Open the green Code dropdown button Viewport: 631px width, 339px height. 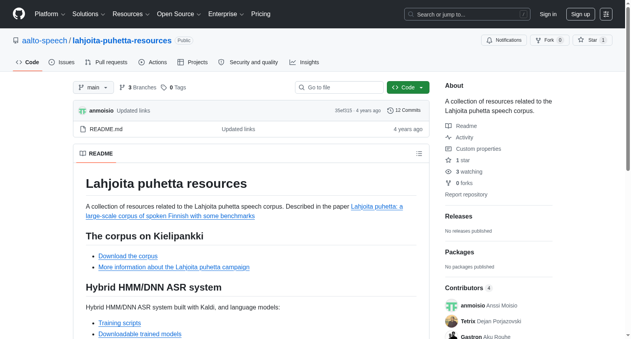[x=408, y=87]
